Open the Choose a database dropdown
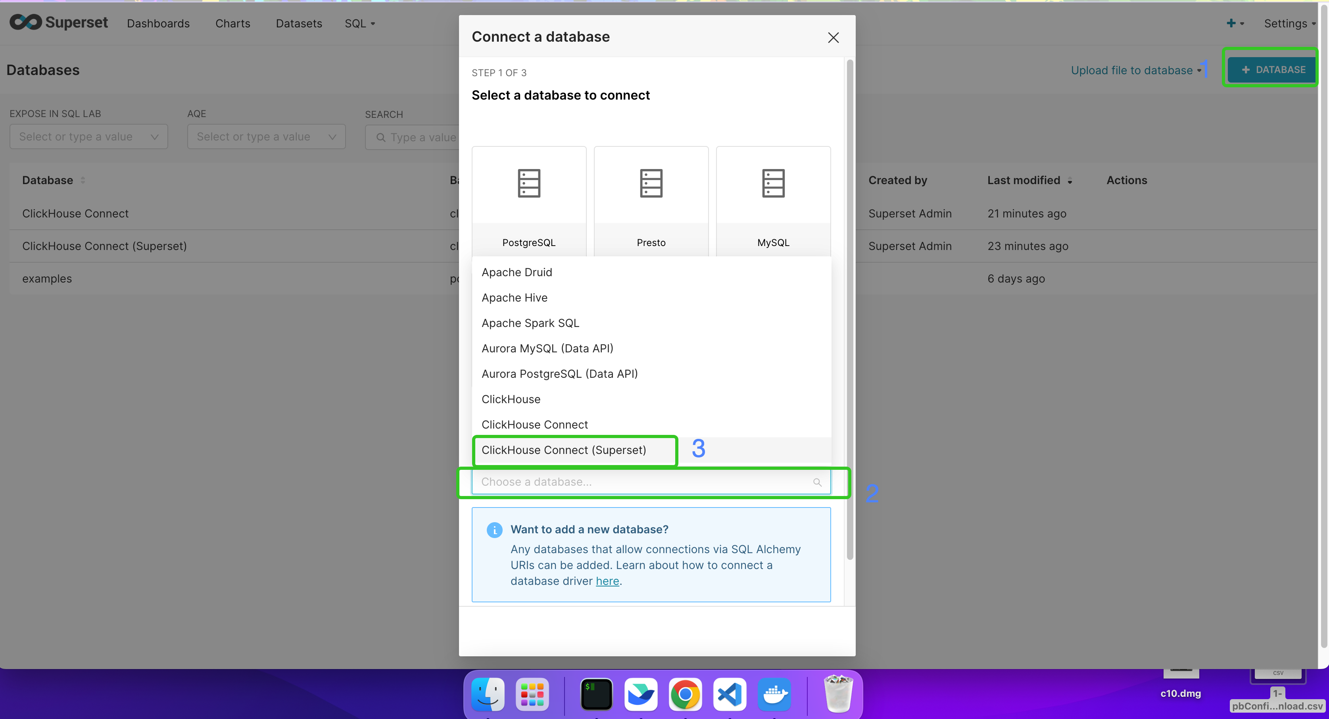Image resolution: width=1329 pixels, height=719 pixels. pos(651,482)
